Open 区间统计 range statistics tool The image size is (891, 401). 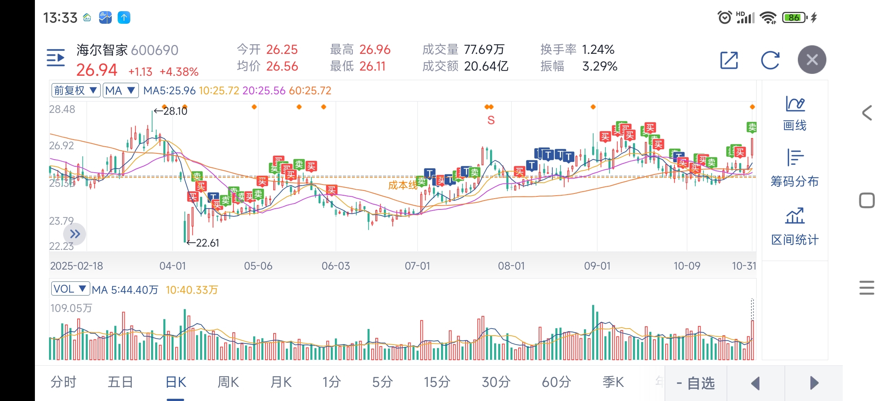(795, 226)
